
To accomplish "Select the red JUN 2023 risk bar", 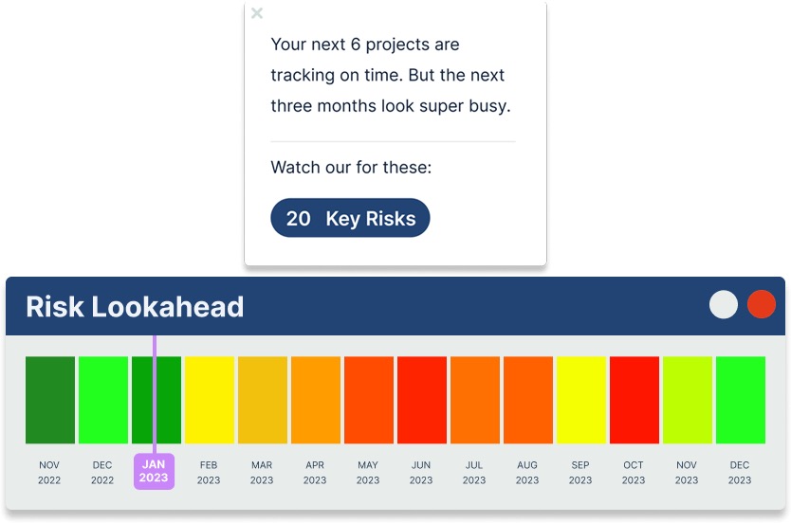I will pyautogui.click(x=422, y=400).
